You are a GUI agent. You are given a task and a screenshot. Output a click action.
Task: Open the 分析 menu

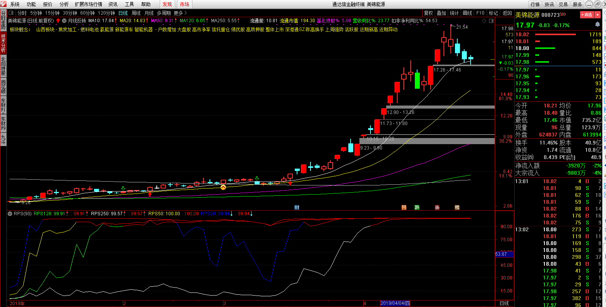coord(64,4)
